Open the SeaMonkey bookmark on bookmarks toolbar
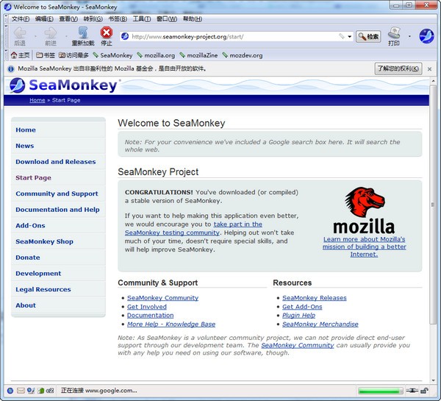The image size is (441, 401). [112, 55]
